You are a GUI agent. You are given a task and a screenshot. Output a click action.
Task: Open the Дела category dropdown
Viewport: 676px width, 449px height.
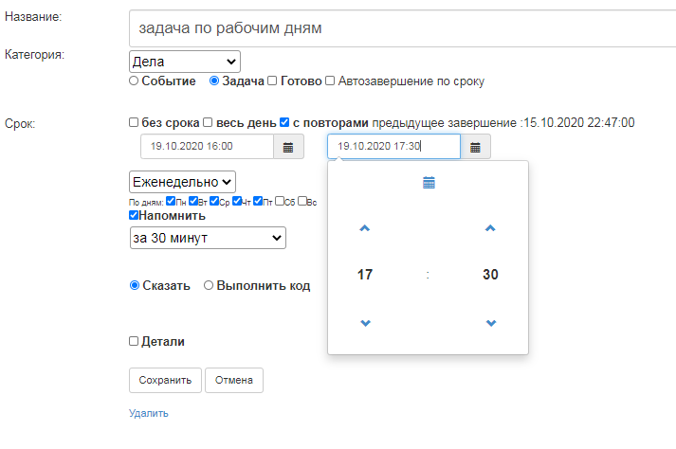coord(185,62)
